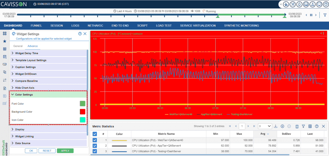
Task: Collapse the Color Settings section
Action: point(49,95)
